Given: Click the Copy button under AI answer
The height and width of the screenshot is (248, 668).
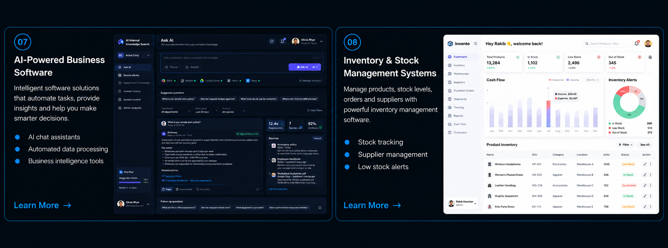Looking at the screenshot, I should [167, 189].
